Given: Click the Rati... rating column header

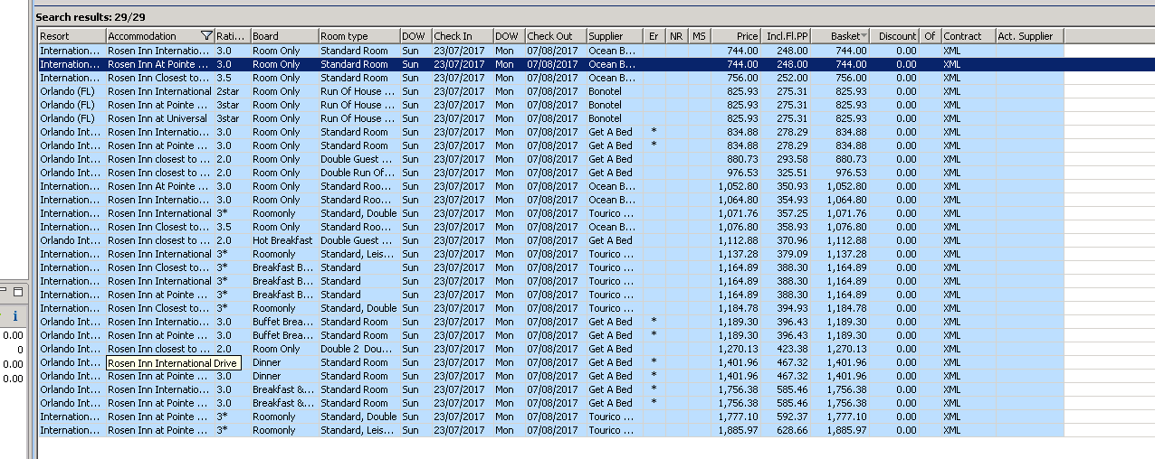Looking at the screenshot, I should click(x=233, y=36).
